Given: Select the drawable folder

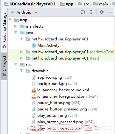Looking at the screenshot, I should click(40, 71).
